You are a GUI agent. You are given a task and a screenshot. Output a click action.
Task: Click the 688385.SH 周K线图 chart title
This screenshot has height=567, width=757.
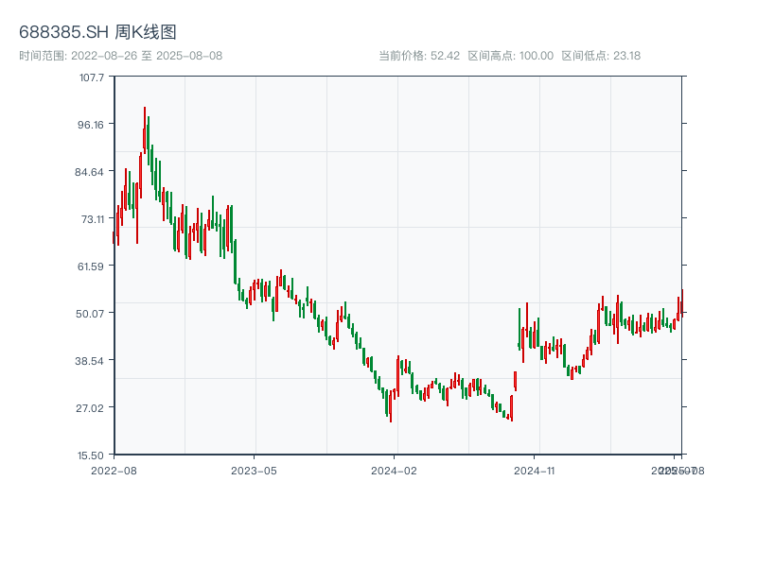(97, 32)
